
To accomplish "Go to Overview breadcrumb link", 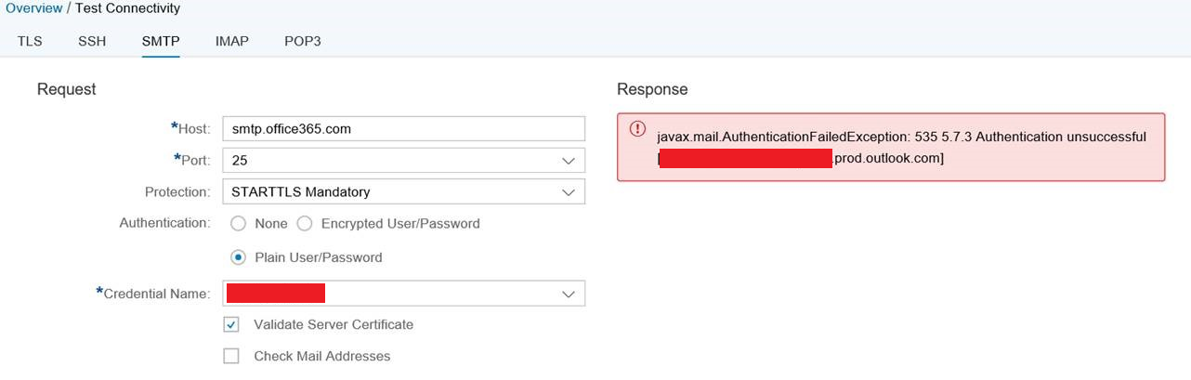I will (34, 8).
